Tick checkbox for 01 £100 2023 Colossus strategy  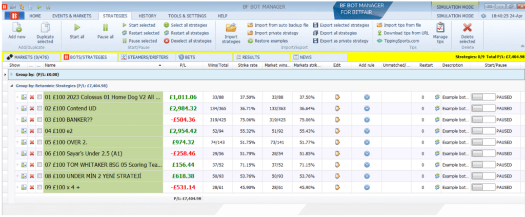tap(40, 97)
